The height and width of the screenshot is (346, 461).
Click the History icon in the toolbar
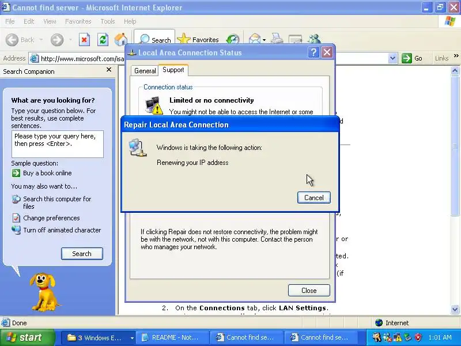point(233,40)
